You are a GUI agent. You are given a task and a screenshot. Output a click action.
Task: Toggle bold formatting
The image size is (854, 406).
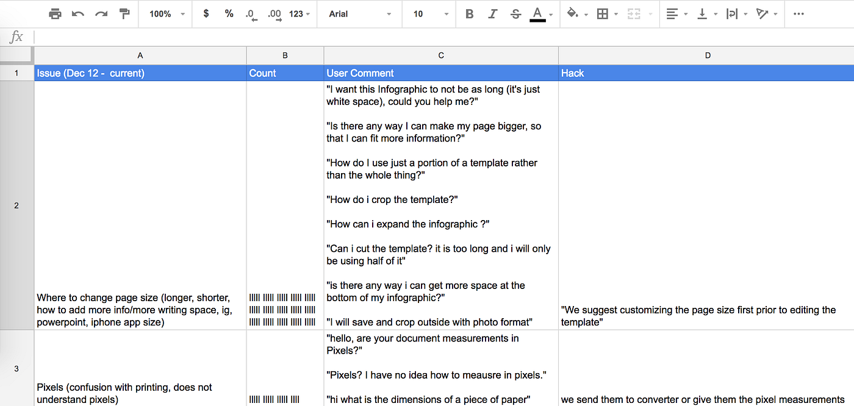[469, 13]
